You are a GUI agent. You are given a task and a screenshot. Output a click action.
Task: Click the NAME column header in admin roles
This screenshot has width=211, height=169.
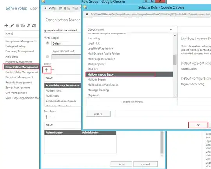[9, 34]
